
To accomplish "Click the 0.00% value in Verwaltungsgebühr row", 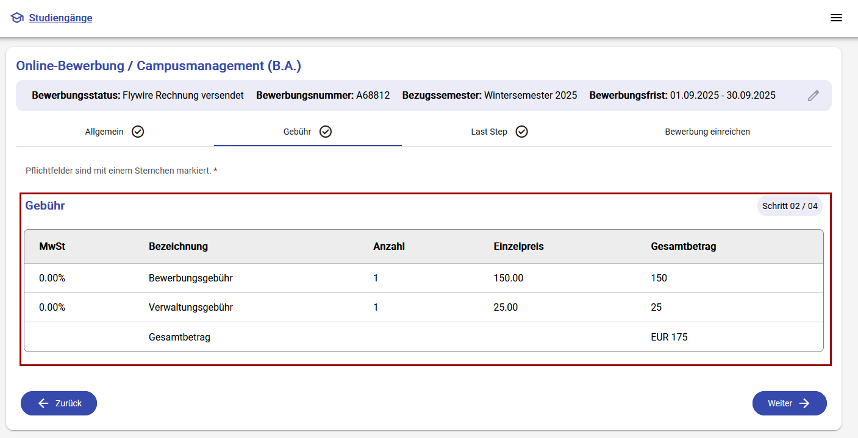I will click(x=52, y=308).
